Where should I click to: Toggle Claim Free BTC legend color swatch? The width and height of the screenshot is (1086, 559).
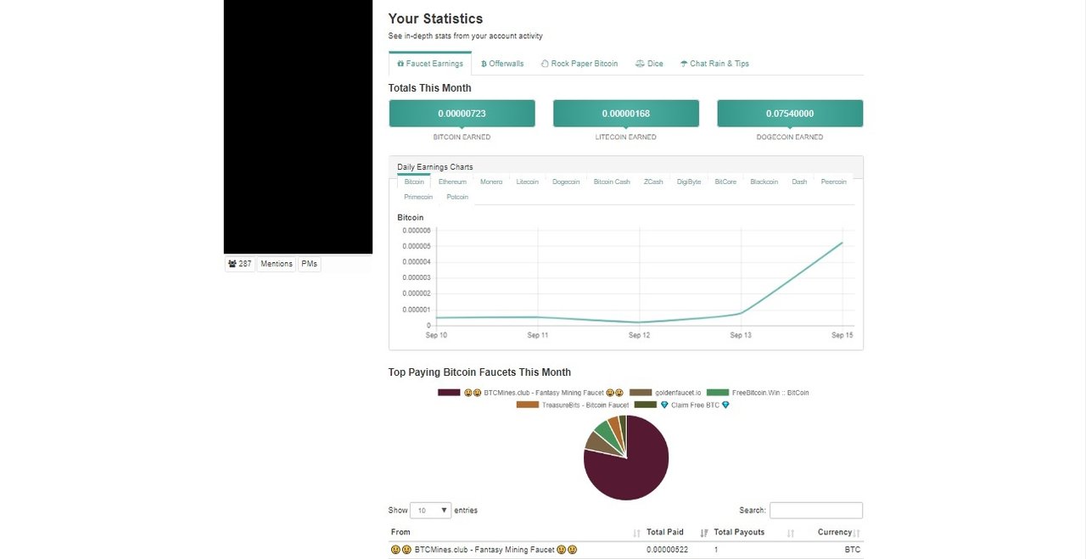click(646, 405)
